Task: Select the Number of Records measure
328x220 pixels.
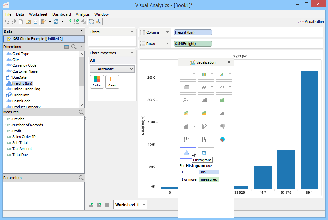Action: click(28, 125)
